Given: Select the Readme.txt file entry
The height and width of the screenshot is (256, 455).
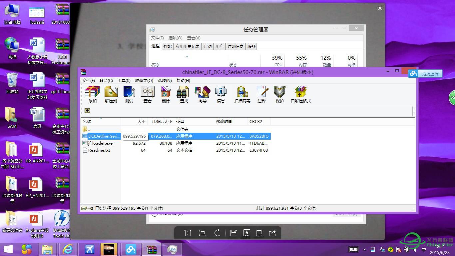Looking at the screenshot, I should pos(99,150).
